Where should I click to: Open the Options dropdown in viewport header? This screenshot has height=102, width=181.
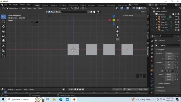click(145, 12)
